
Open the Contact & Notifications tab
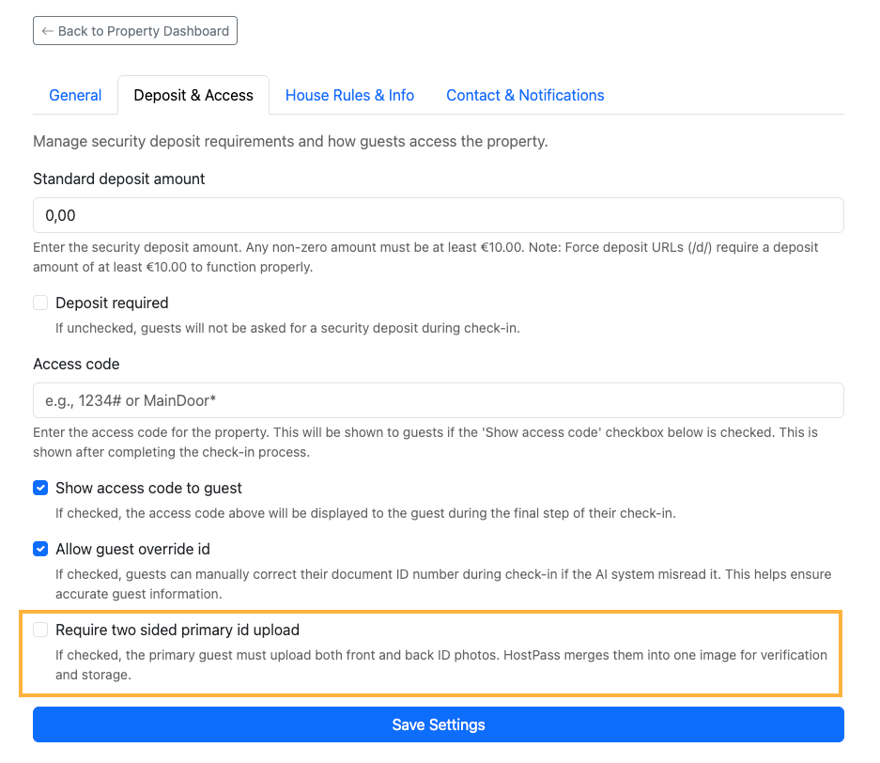[x=525, y=95]
